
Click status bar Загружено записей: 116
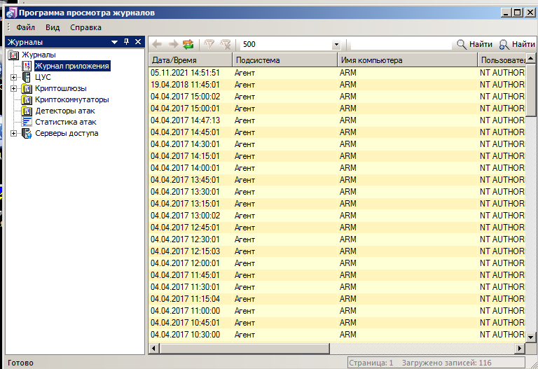[x=446, y=363]
